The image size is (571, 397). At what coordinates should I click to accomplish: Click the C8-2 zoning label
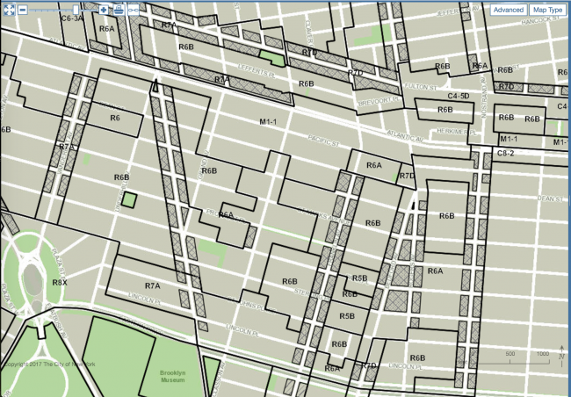click(x=505, y=154)
